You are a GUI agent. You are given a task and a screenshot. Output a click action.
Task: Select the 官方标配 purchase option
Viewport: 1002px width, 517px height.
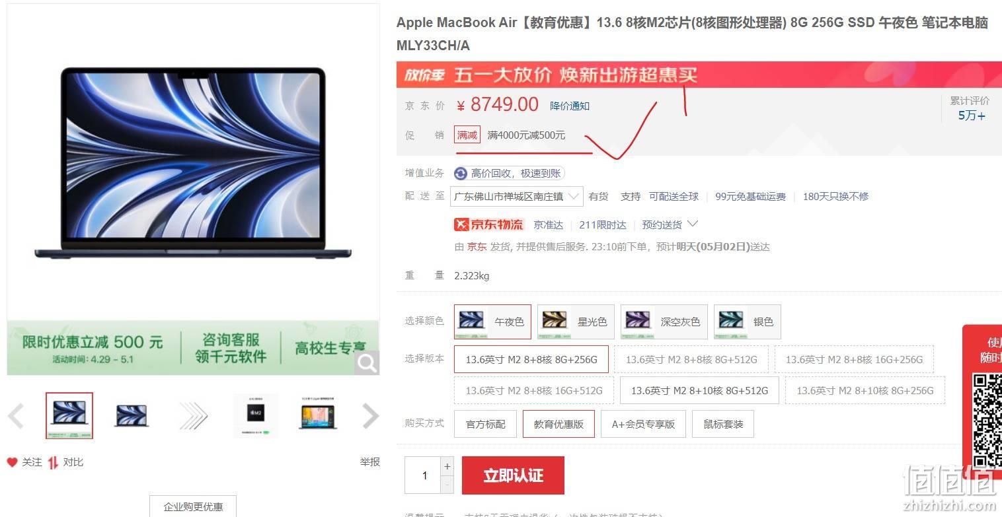pos(485,424)
